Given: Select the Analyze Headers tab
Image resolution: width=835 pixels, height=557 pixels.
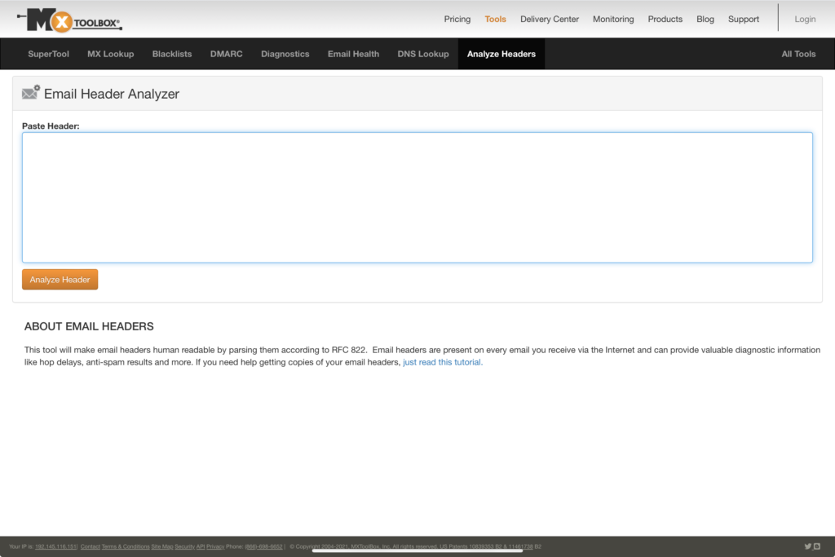Looking at the screenshot, I should pos(501,54).
